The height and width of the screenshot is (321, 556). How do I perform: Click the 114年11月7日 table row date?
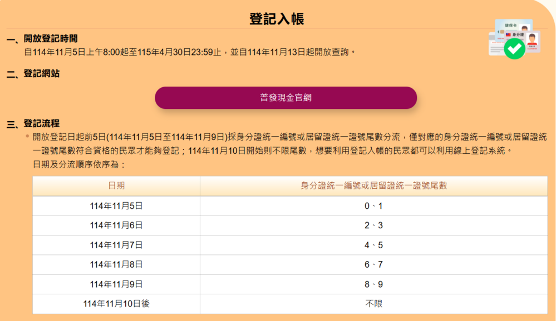pyautogui.click(x=116, y=245)
